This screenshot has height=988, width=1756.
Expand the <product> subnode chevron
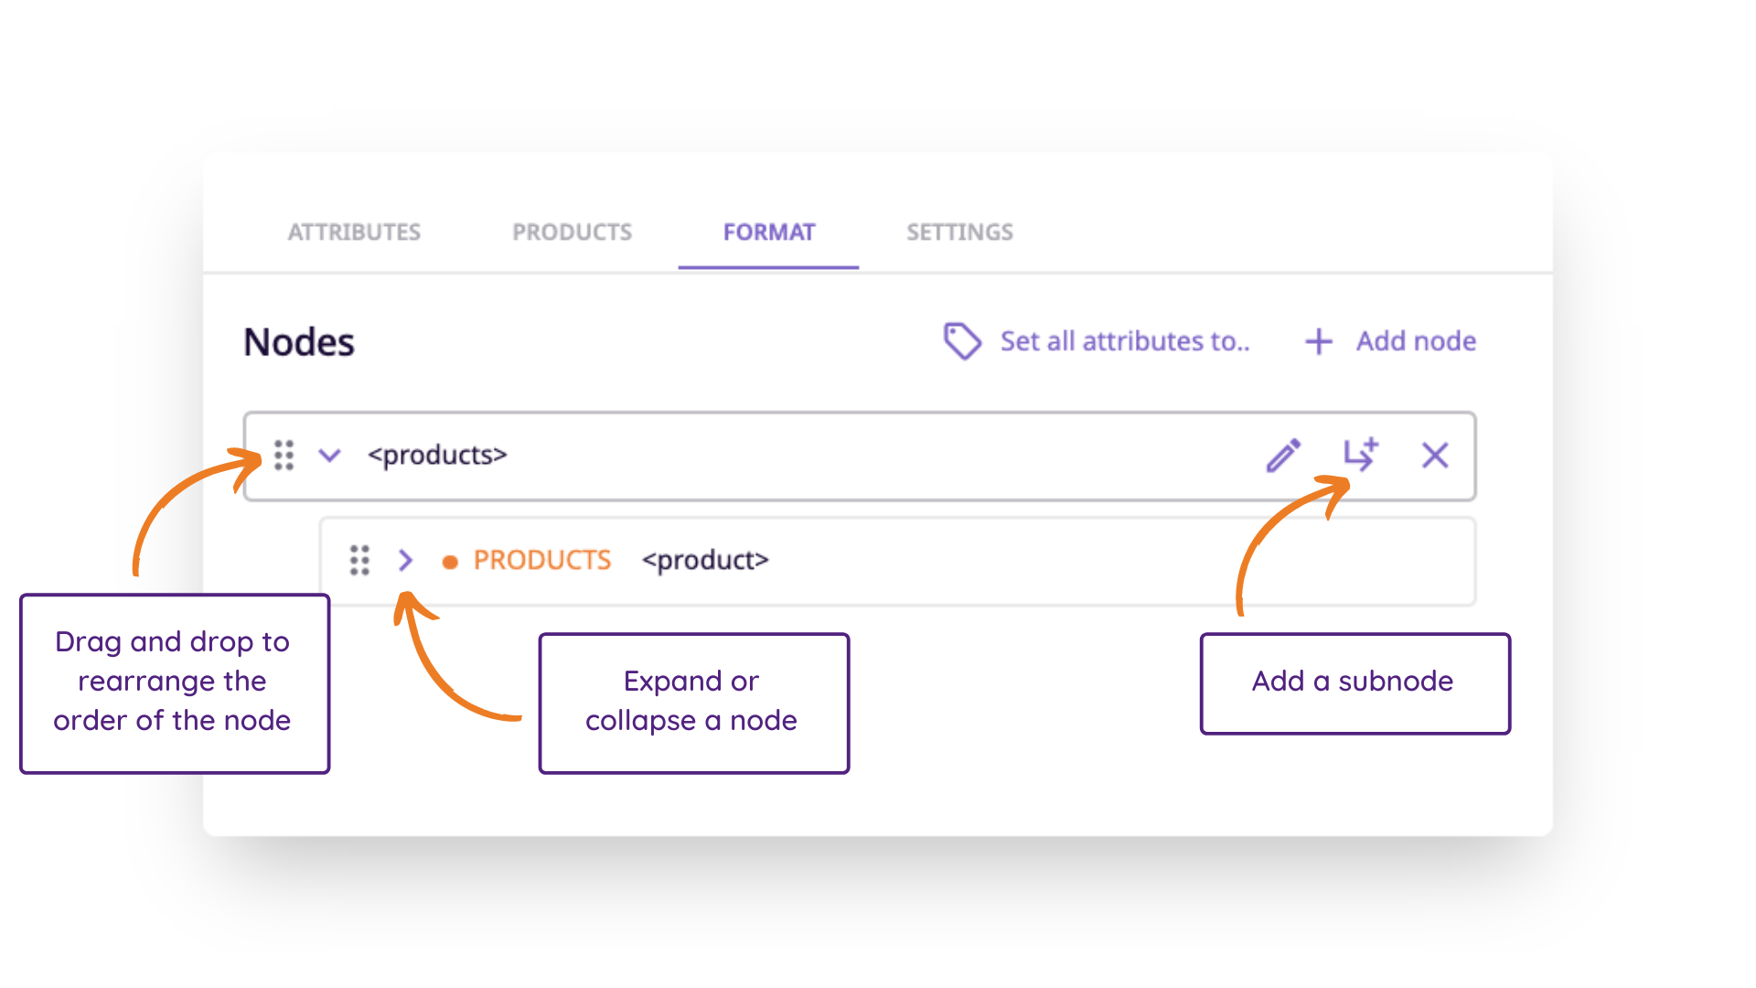point(406,560)
